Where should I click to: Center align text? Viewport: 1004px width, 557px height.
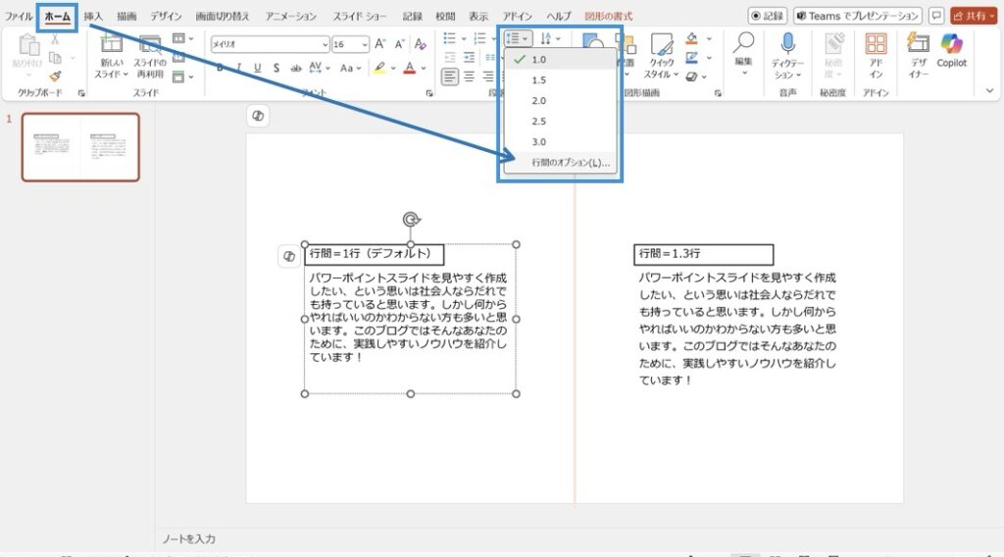coord(470,77)
